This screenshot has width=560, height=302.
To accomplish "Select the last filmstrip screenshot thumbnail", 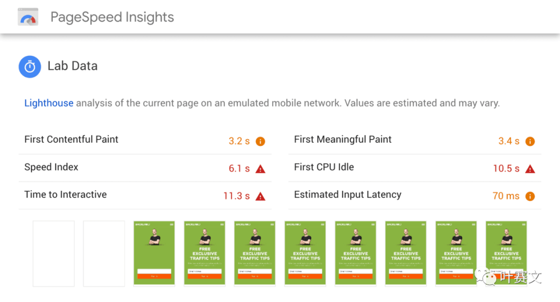I will pos(507,253).
